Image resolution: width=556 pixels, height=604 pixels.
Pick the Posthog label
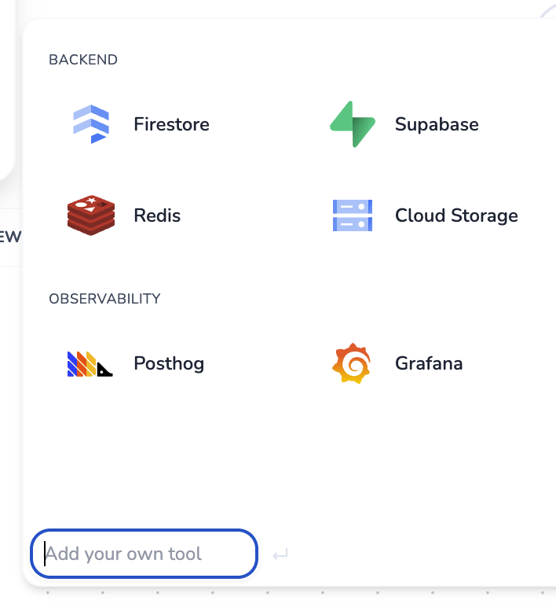pos(169,363)
